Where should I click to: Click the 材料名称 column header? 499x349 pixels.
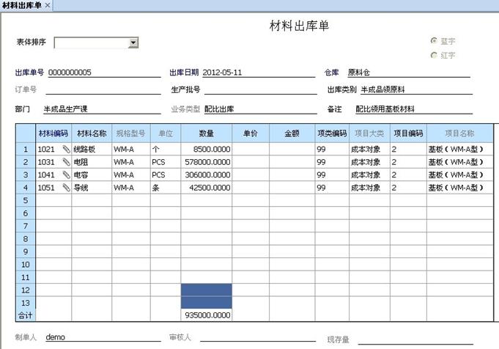tap(92, 133)
